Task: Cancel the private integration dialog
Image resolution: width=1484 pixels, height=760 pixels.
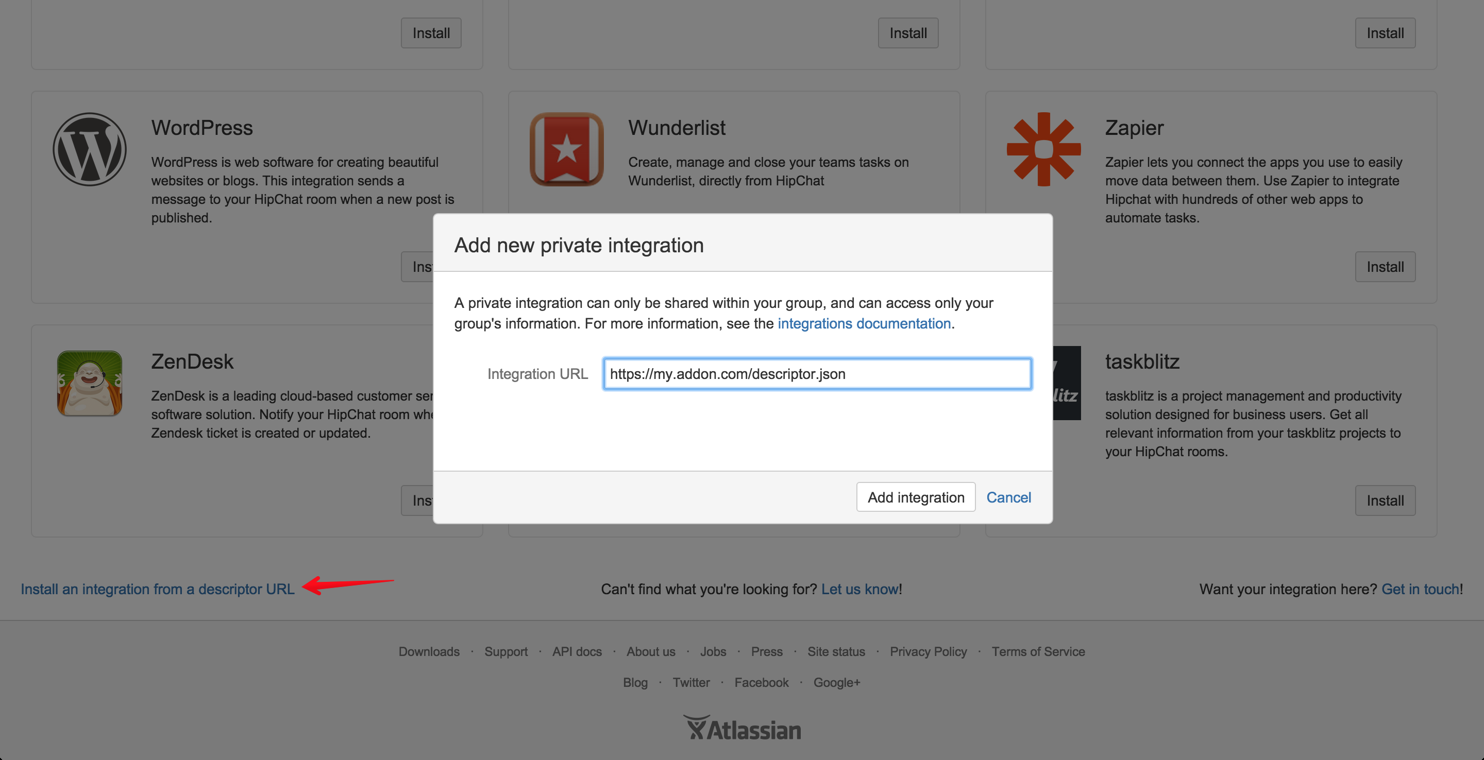Action: pyautogui.click(x=1008, y=497)
